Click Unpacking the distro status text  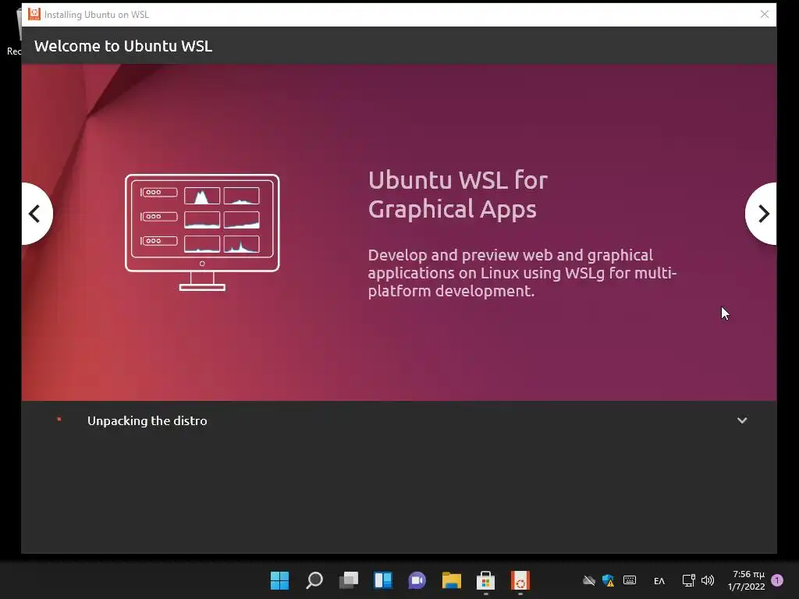point(147,420)
